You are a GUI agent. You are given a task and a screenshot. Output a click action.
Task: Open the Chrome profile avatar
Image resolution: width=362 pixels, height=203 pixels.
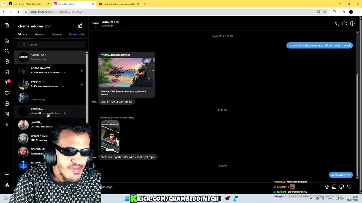[x=351, y=12]
